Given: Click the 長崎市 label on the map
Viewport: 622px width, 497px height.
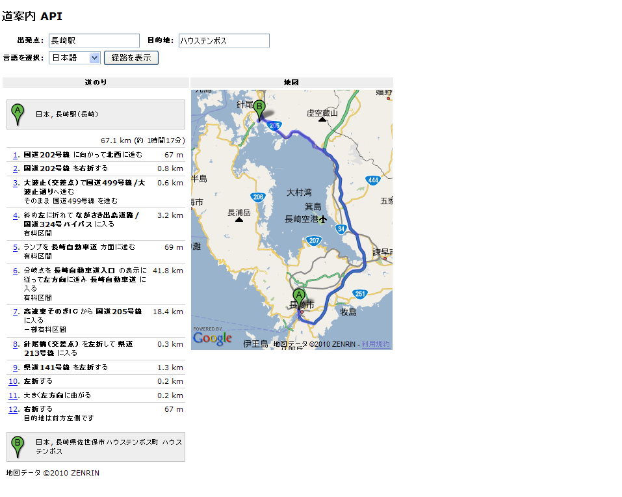Looking at the screenshot, I should 302,305.
